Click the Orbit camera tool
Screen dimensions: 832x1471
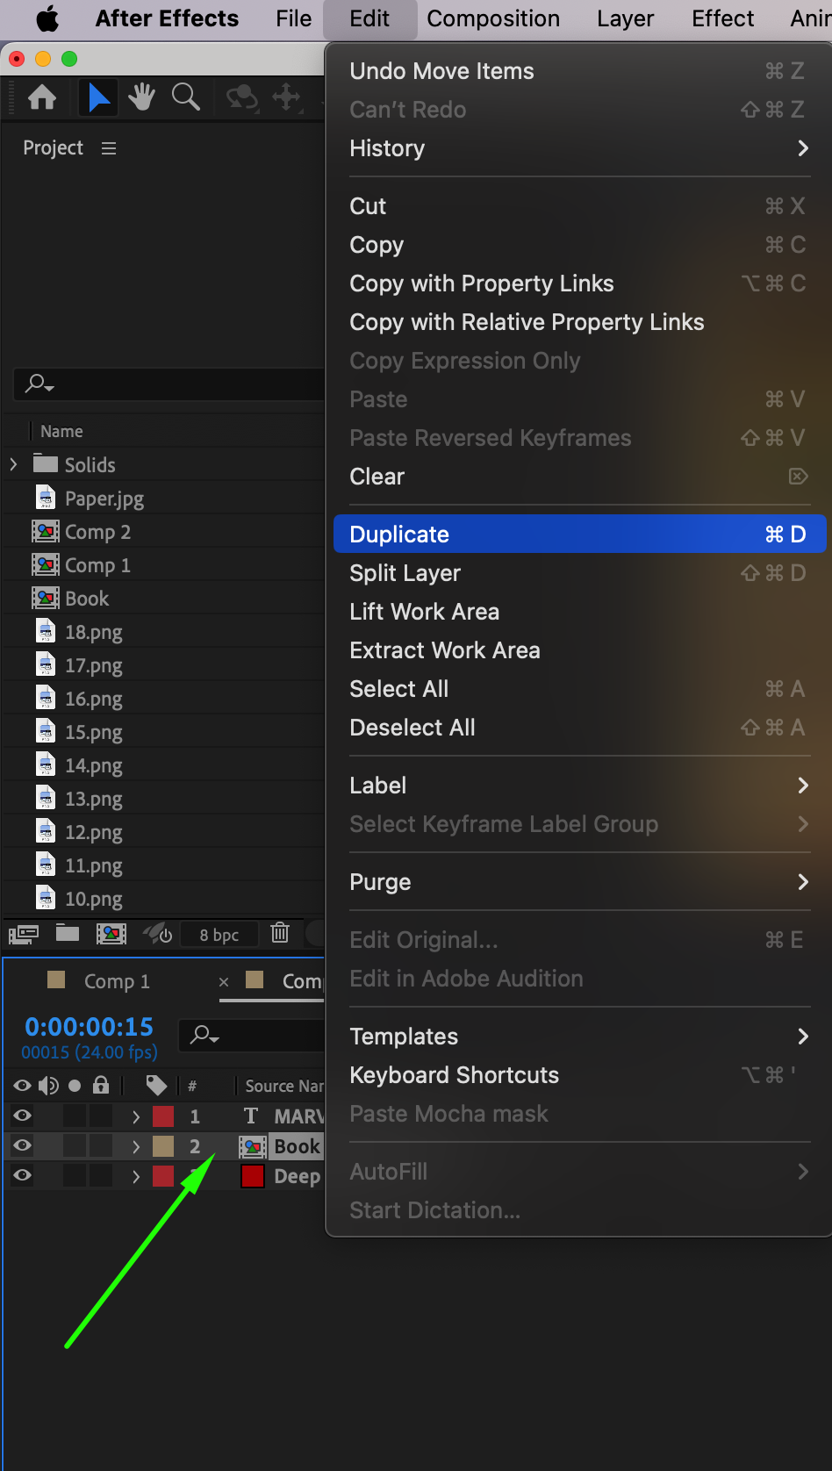coord(242,97)
